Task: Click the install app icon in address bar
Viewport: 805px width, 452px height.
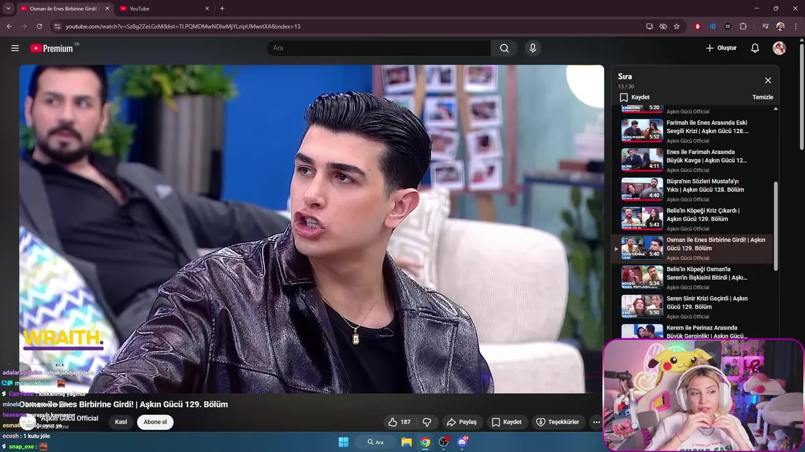Action: (x=650, y=26)
